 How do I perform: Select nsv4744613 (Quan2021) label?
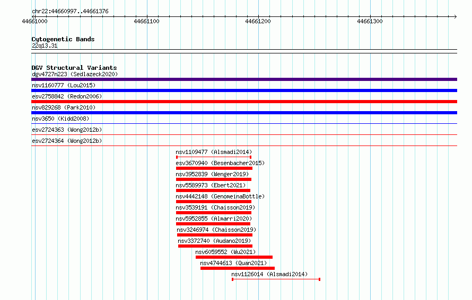[x=233, y=263]
